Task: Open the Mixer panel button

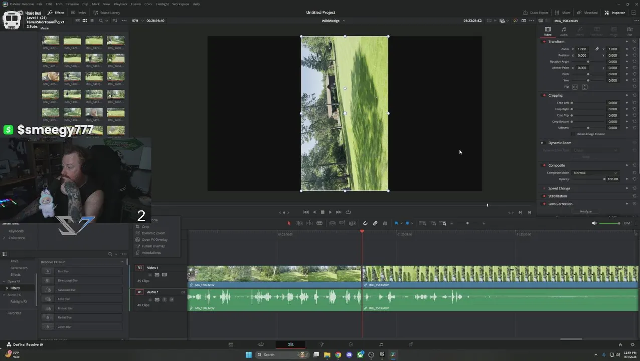Action: click(x=563, y=12)
